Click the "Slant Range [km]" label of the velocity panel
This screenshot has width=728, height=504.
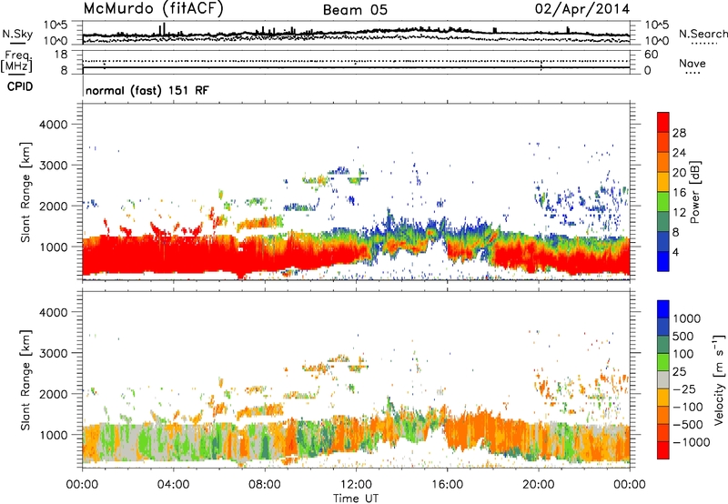(x=25, y=380)
